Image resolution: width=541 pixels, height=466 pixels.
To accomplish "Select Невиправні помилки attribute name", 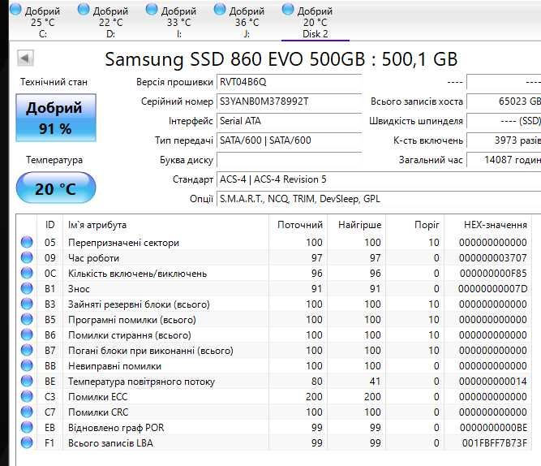I will [x=114, y=366].
